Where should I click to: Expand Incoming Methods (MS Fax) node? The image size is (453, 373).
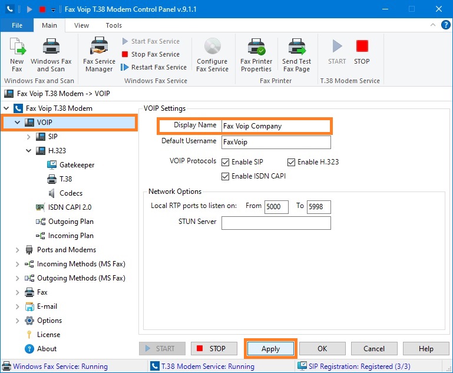pyautogui.click(x=17, y=264)
